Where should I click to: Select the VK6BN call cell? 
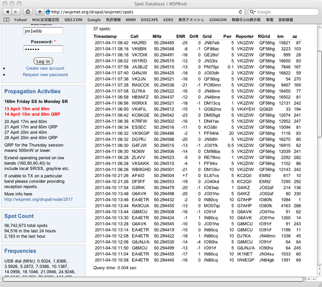coord(139,49)
